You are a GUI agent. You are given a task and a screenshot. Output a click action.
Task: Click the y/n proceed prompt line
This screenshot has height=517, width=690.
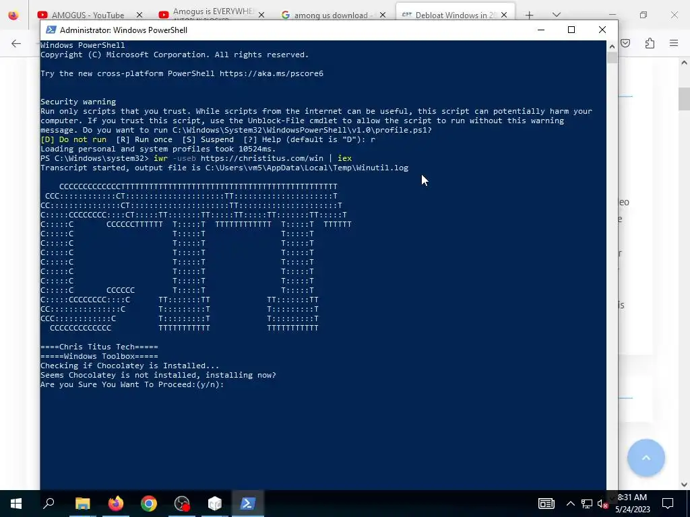click(x=132, y=384)
